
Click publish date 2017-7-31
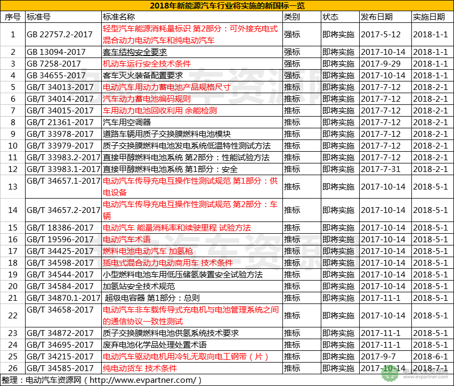point(381,169)
